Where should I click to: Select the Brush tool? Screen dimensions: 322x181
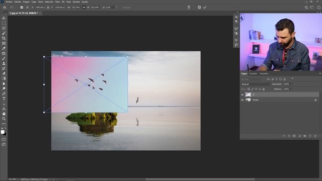[4, 58]
